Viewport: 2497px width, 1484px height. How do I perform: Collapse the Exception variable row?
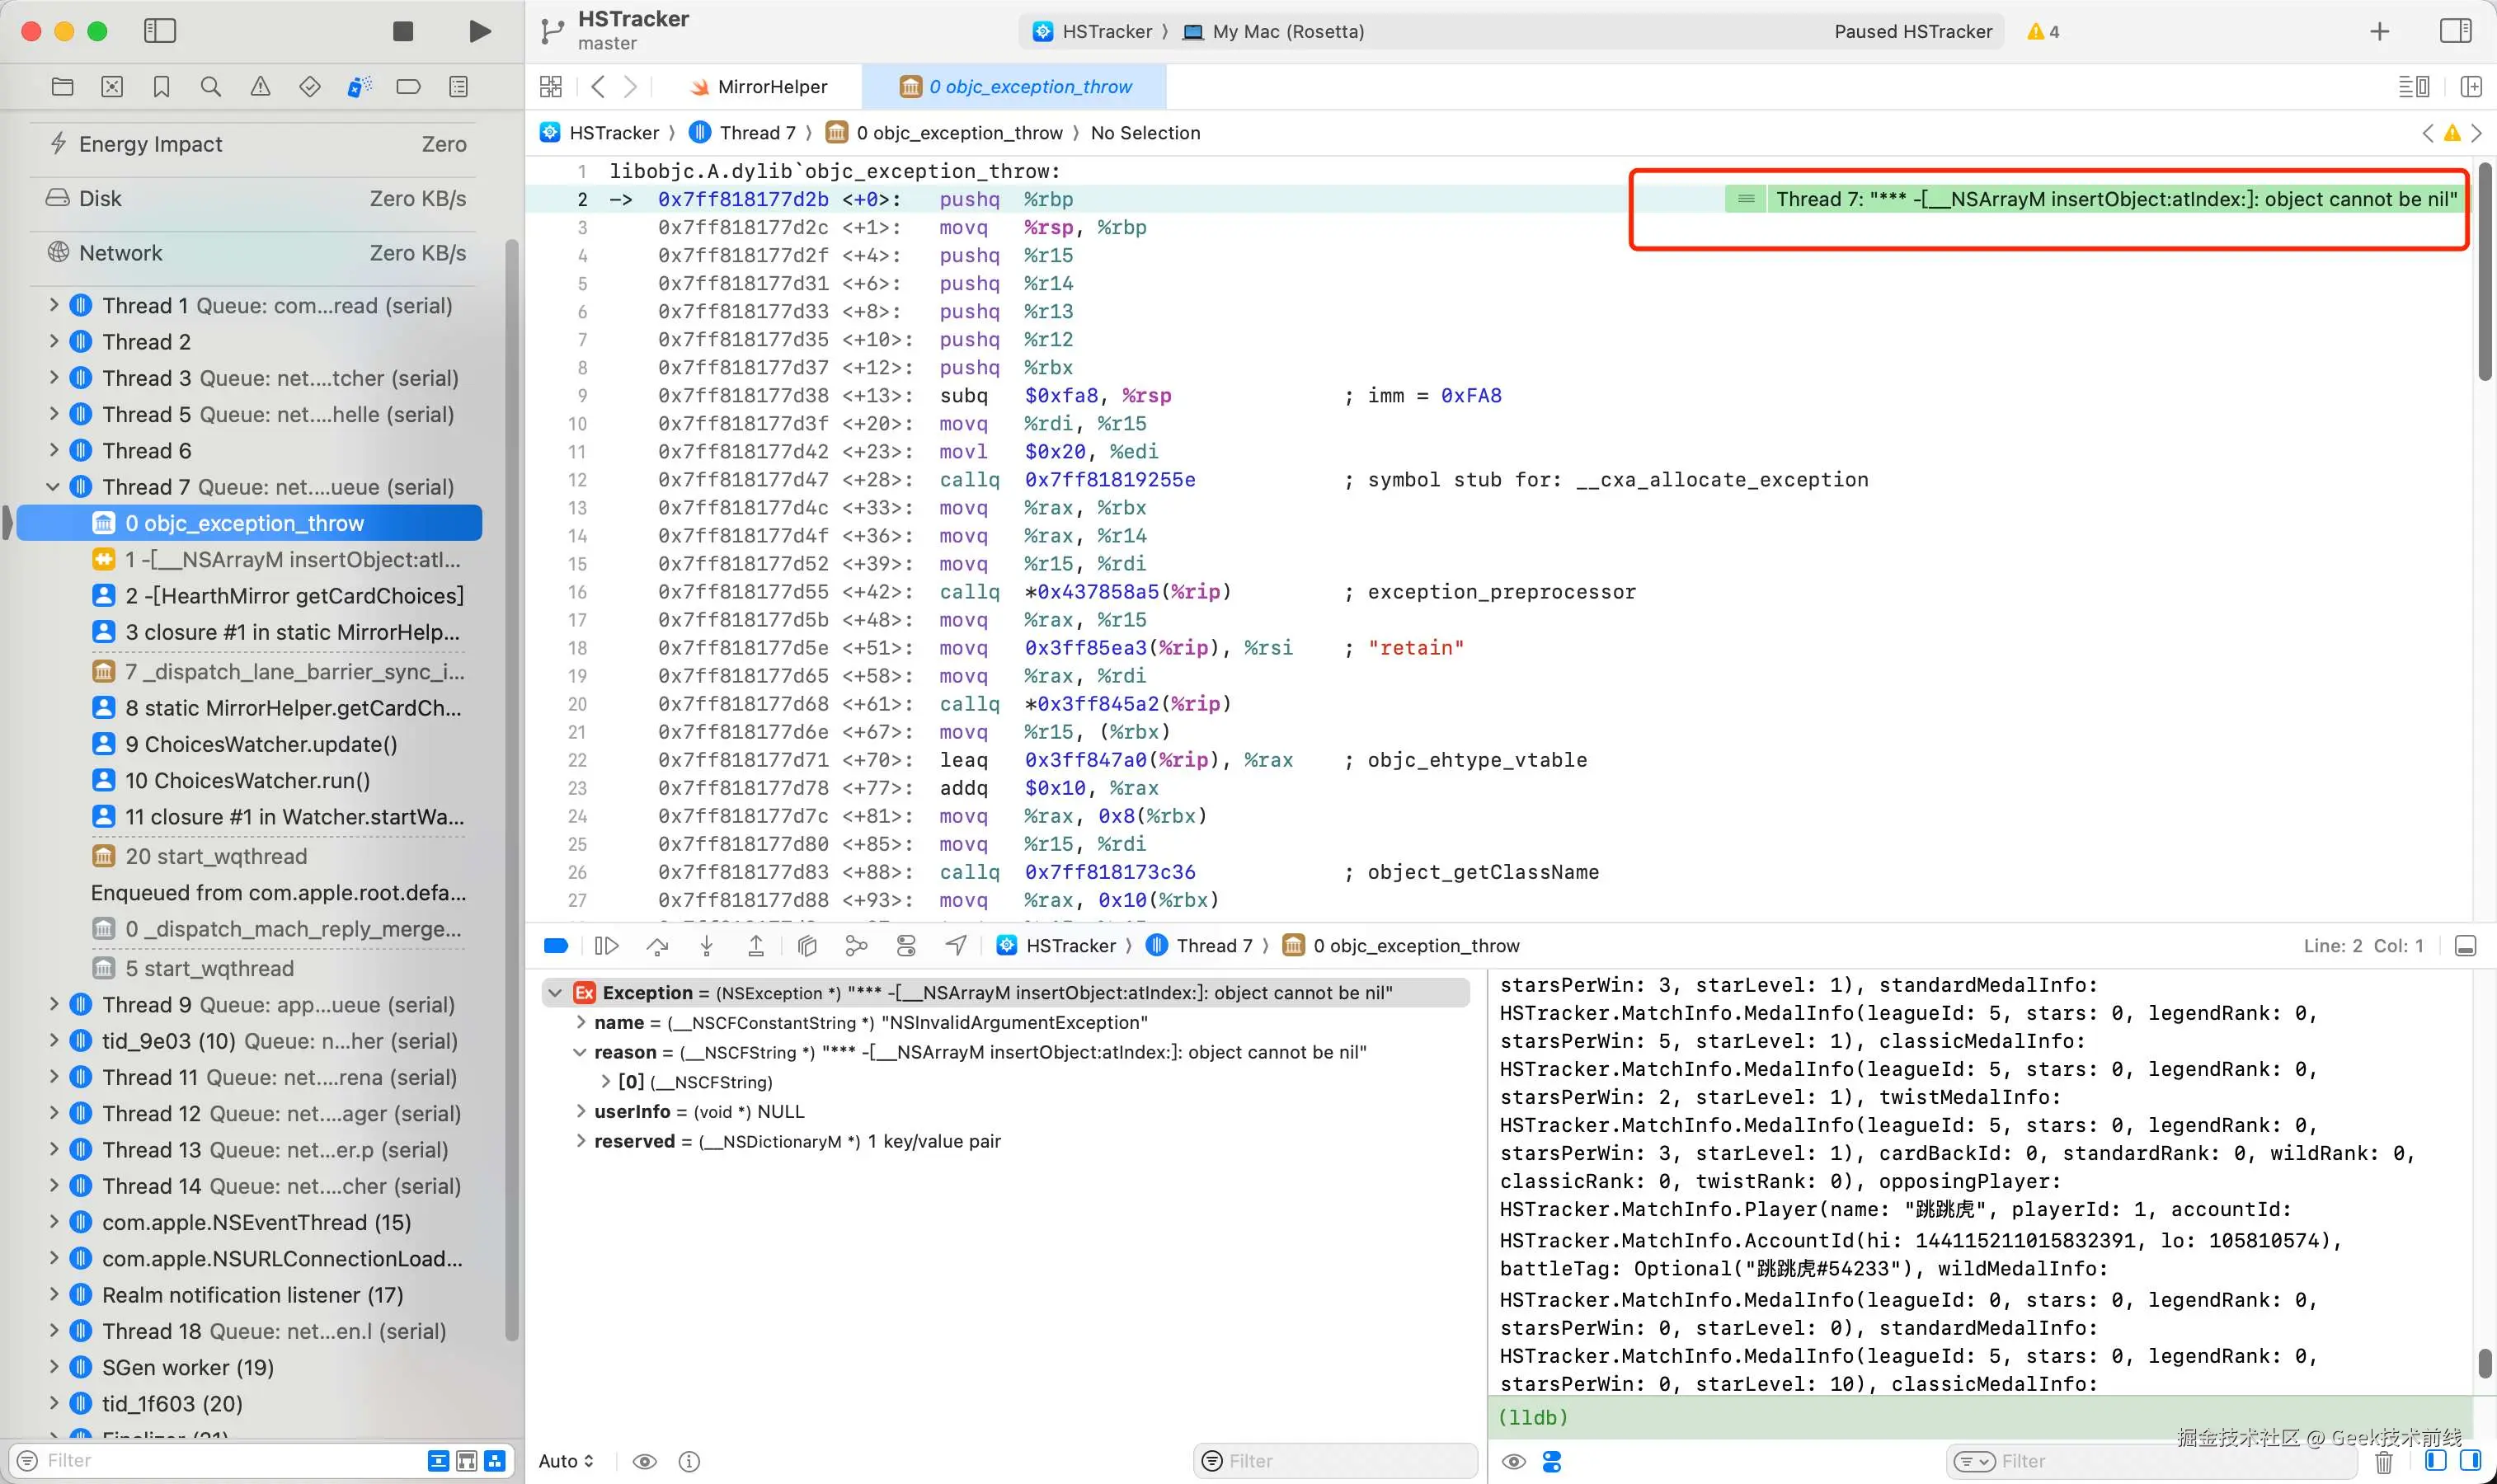(x=555, y=993)
